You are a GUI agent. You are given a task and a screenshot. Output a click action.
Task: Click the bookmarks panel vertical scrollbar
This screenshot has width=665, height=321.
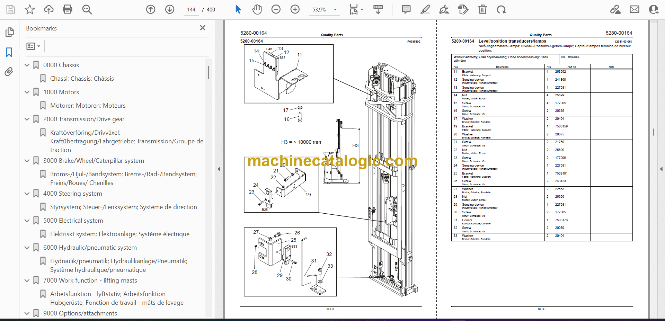coord(209,72)
